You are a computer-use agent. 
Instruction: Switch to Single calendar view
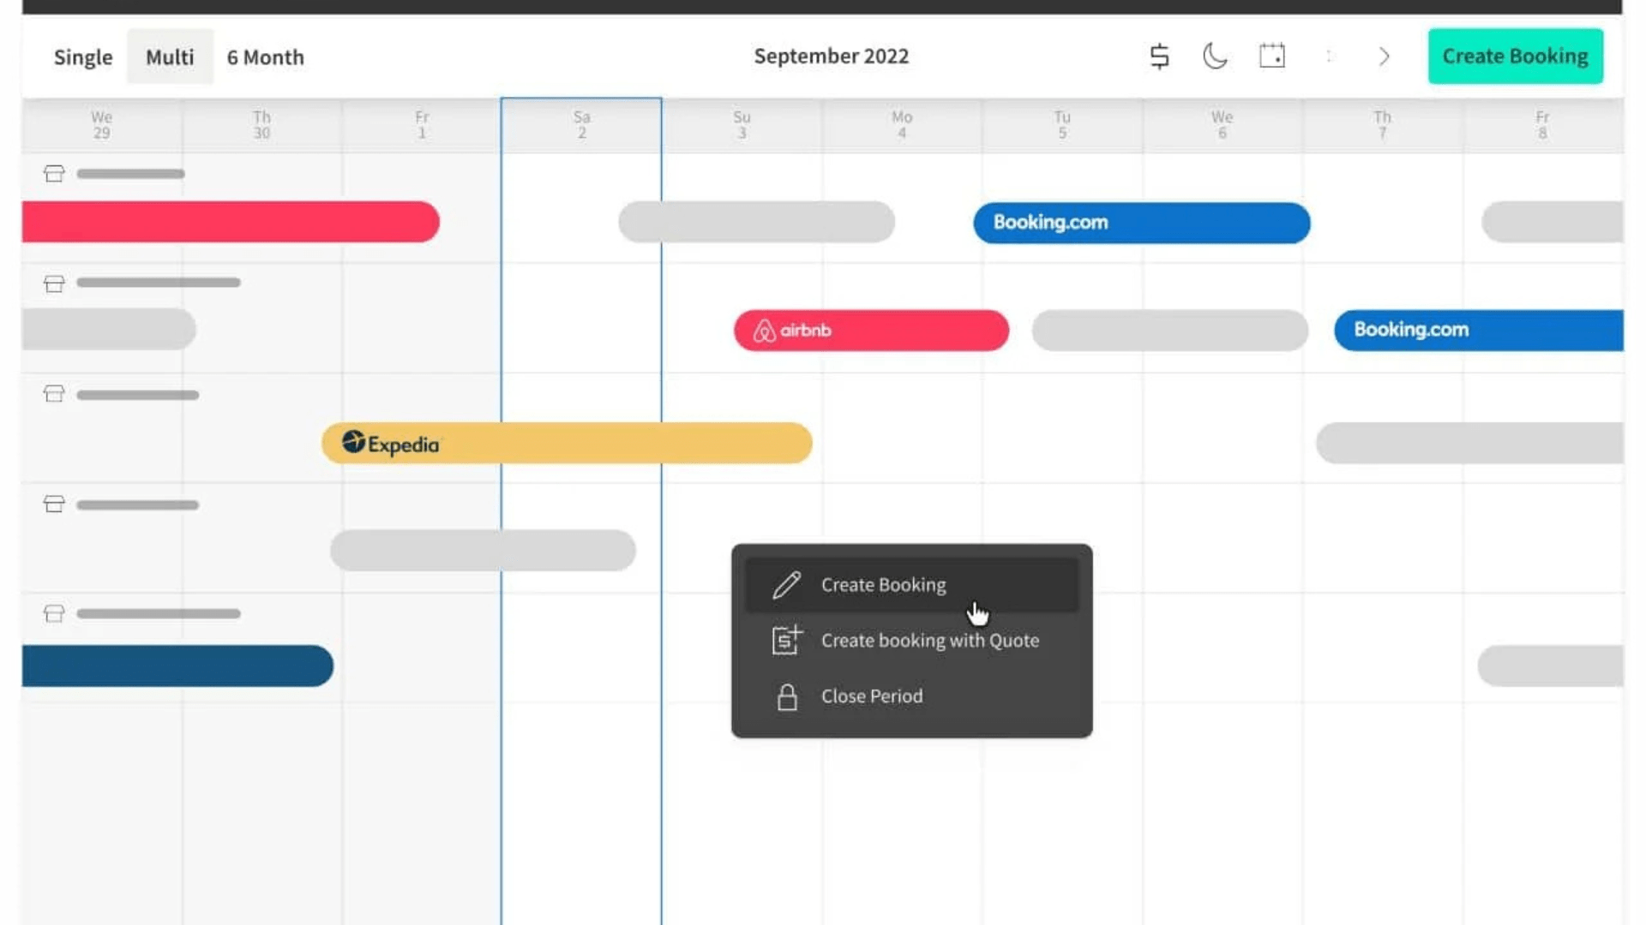83,57
